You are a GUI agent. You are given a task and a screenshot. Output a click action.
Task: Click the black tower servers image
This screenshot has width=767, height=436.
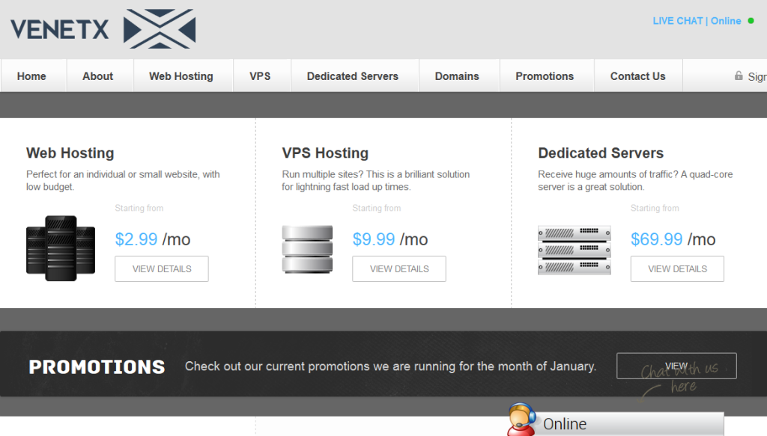click(x=61, y=248)
